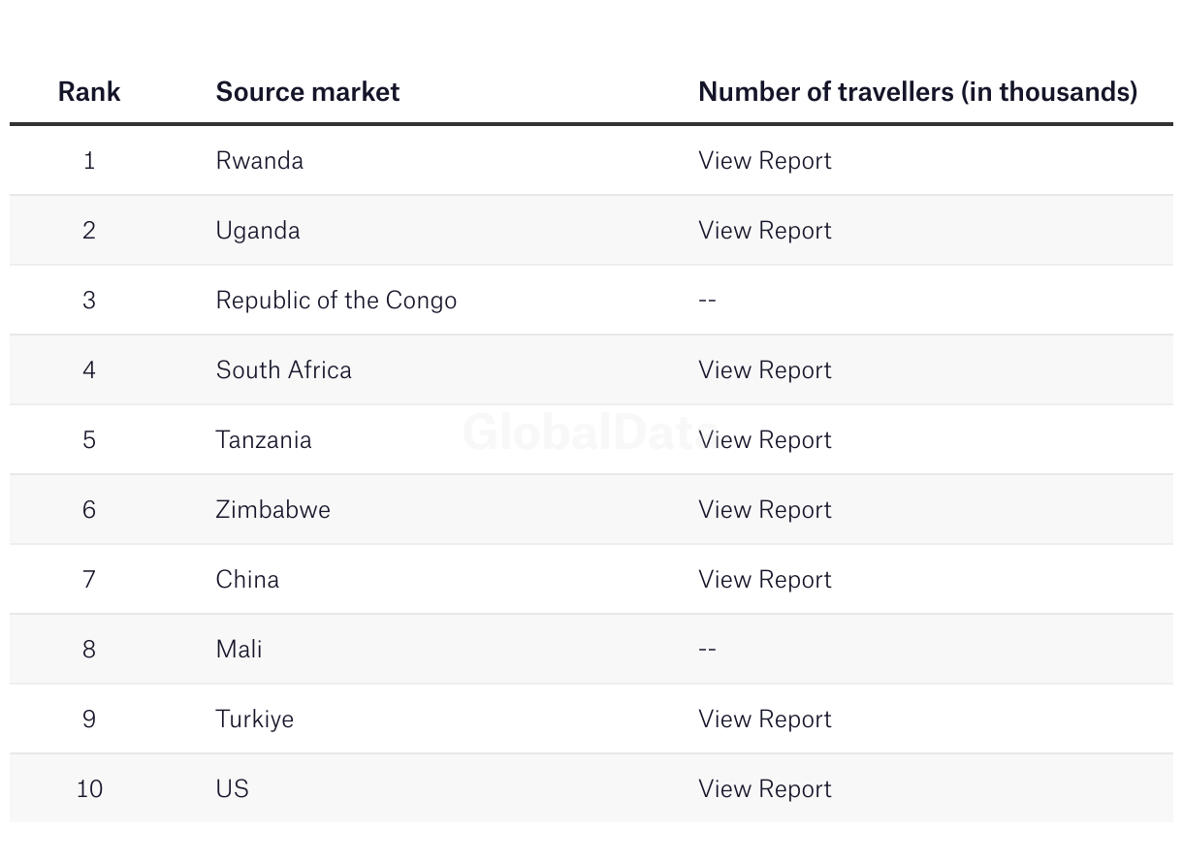This screenshot has width=1183, height=863.
Task: Open Zimbabwe's View Report link
Action: (x=764, y=510)
